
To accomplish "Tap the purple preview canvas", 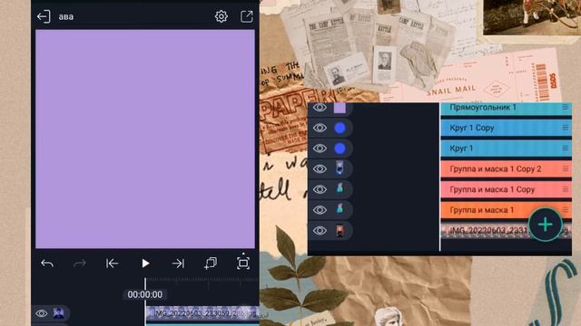I will (x=145, y=139).
